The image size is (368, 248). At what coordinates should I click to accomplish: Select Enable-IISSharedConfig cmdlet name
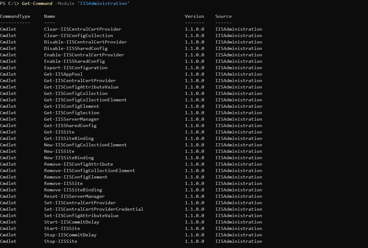pyautogui.click(x=75, y=61)
